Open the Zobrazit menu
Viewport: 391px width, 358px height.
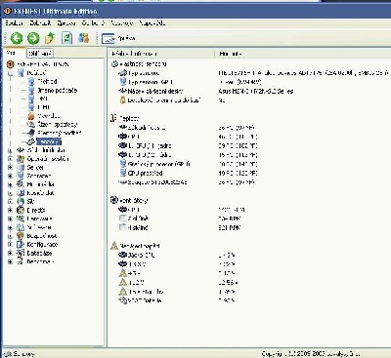(40, 23)
